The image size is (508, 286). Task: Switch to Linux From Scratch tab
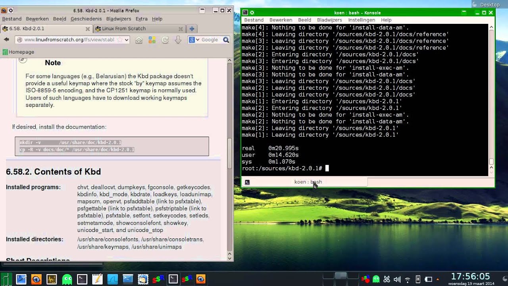coord(139,29)
